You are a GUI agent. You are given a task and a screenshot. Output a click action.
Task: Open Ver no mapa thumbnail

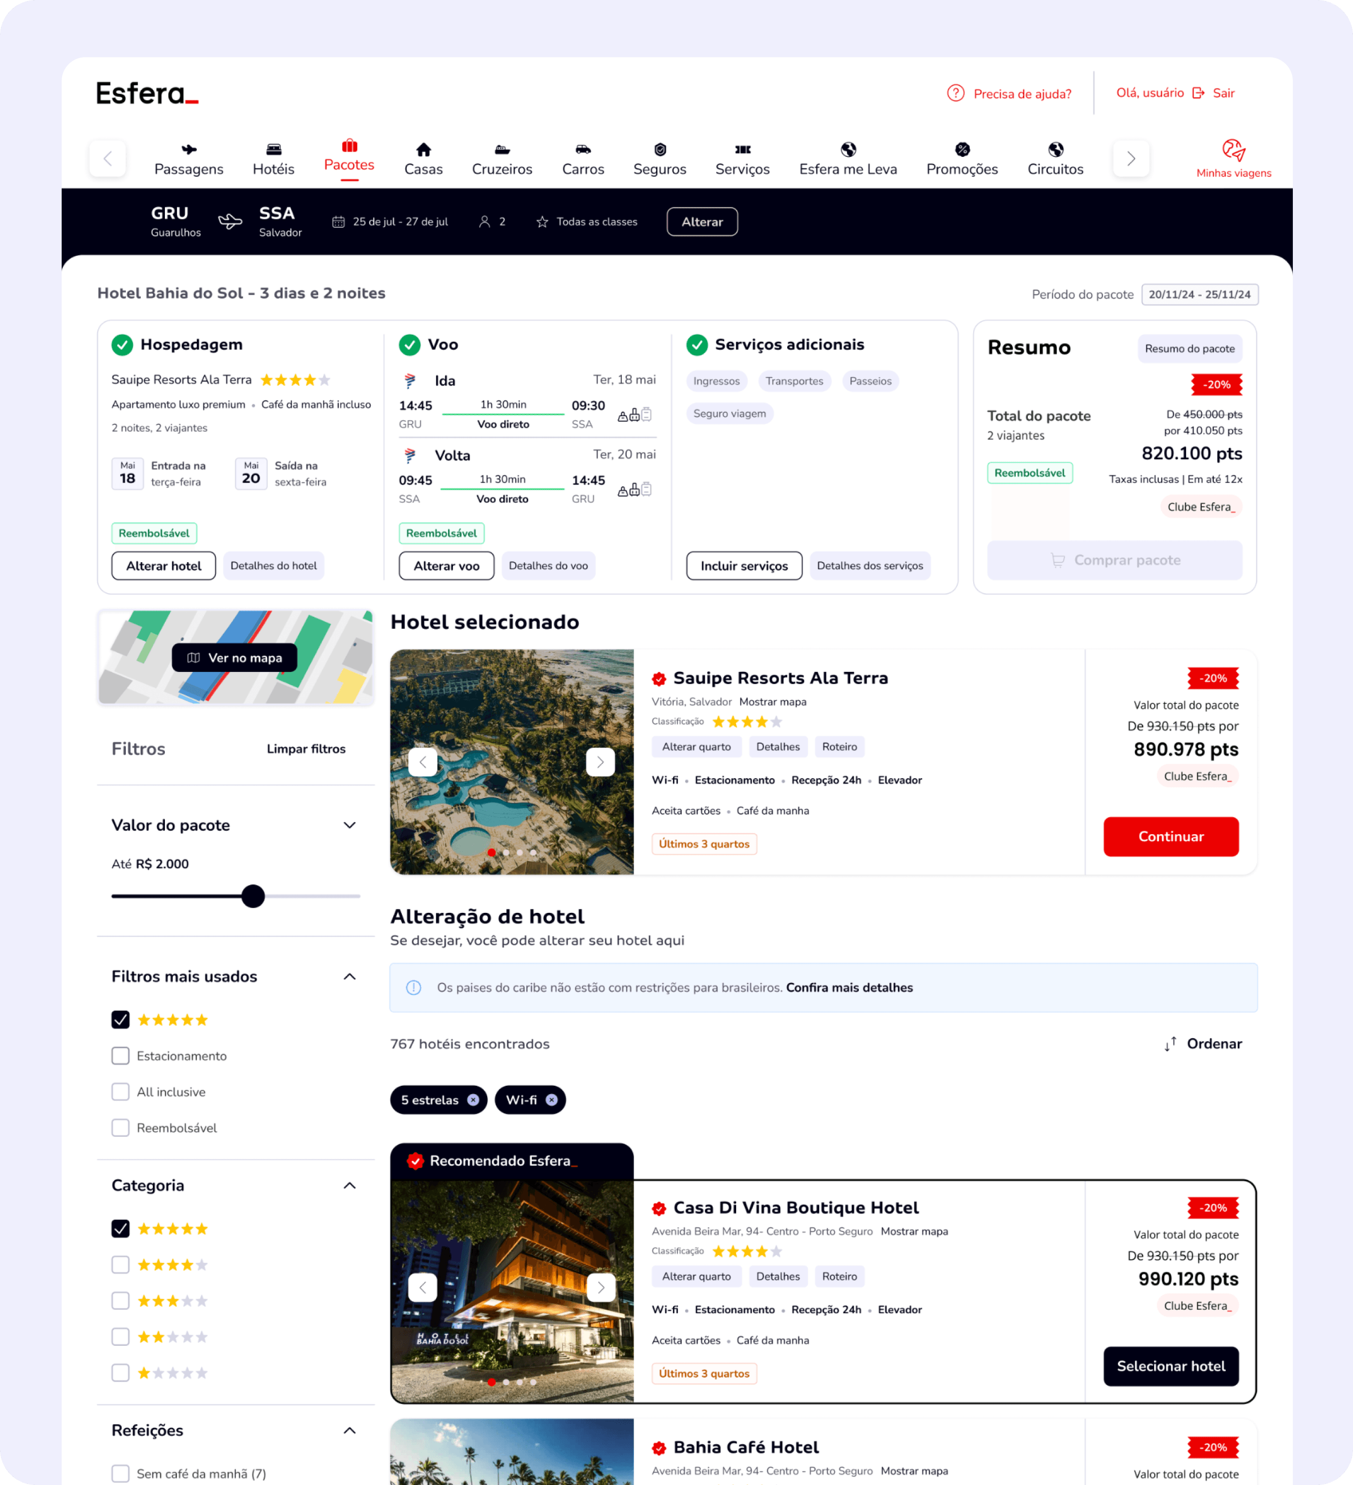pos(235,658)
